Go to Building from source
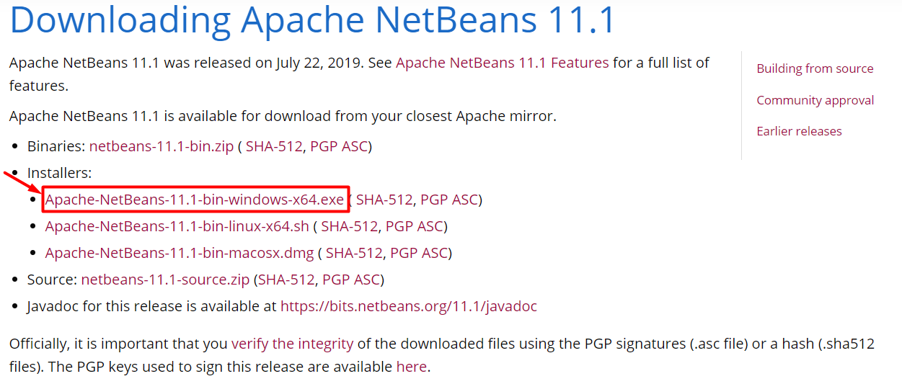The width and height of the screenshot is (902, 384). [x=815, y=68]
